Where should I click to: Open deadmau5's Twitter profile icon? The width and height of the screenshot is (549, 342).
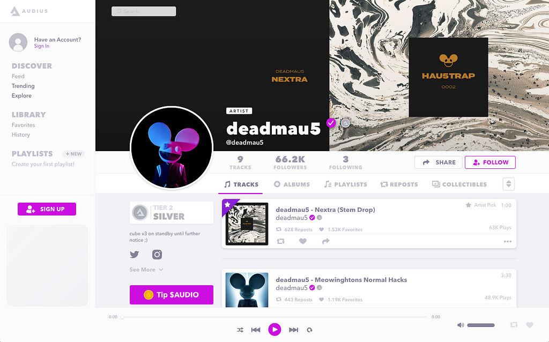click(x=135, y=255)
